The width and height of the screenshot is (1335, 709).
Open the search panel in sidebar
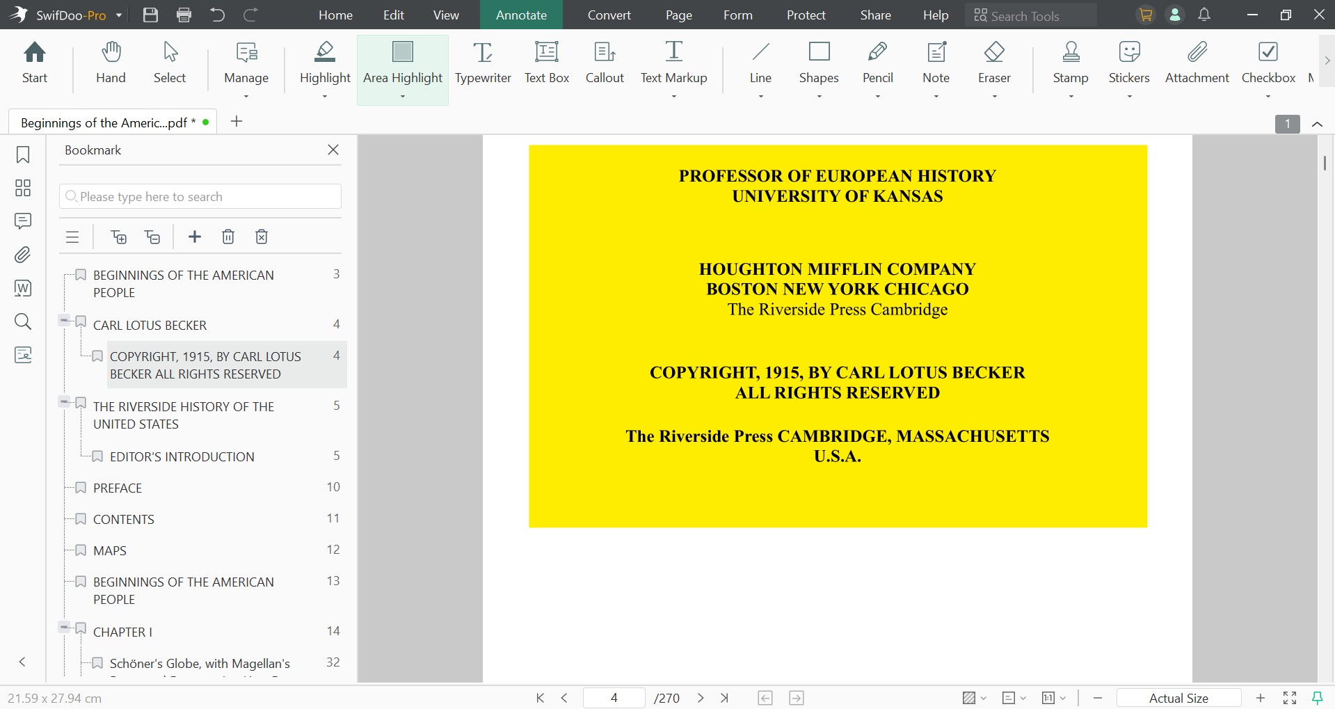(x=23, y=321)
